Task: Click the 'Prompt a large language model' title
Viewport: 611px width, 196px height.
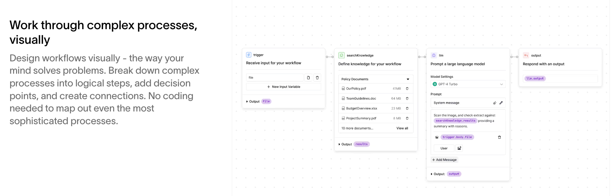Action: 458,64
